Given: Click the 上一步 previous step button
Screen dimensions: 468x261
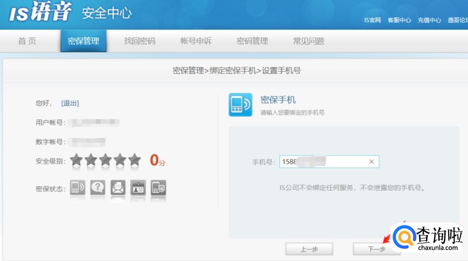Looking at the screenshot, I should (x=309, y=249).
